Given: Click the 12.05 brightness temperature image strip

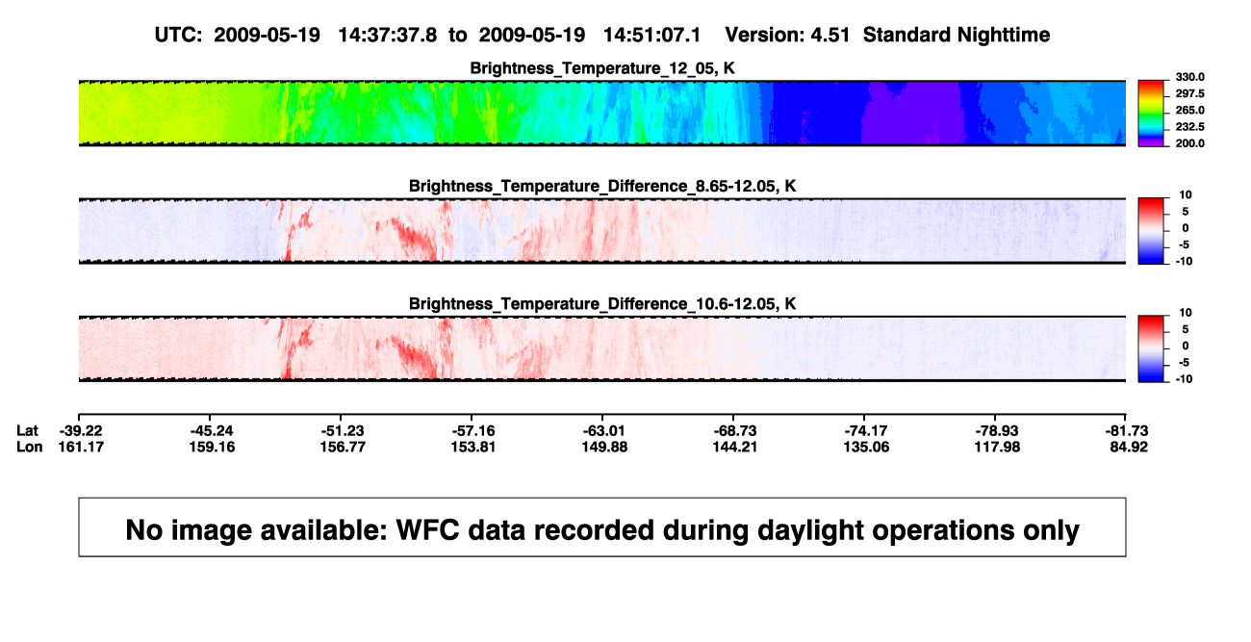Looking at the screenshot, I should (602, 113).
